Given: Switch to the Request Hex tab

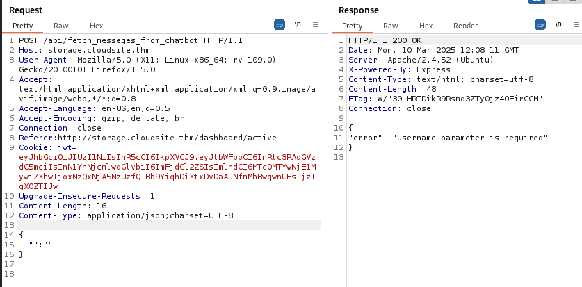Looking at the screenshot, I should (x=97, y=26).
